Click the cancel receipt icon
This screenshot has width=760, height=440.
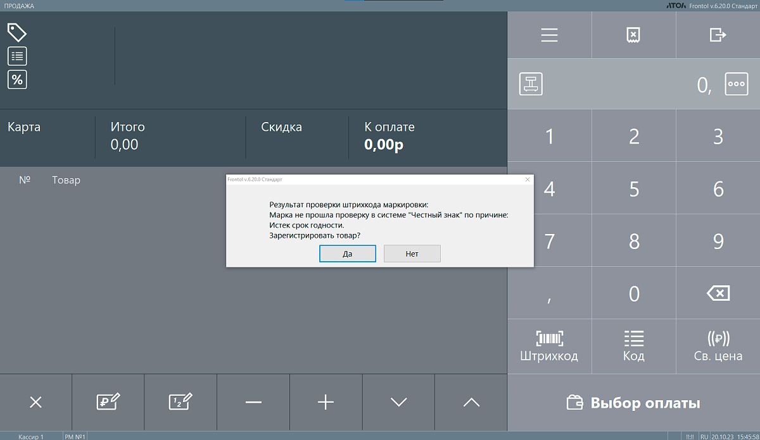633,35
